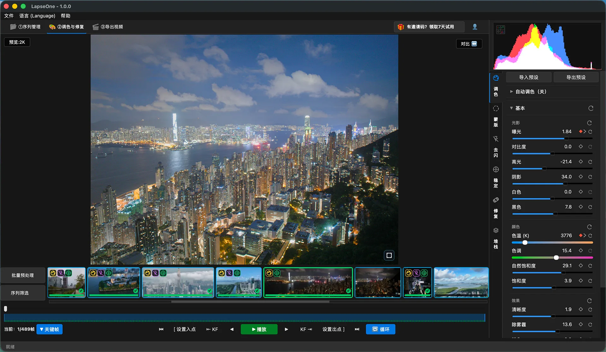The image size is (606, 352).
Task: Select the daytime coastal sequence thumbnail
Action: coord(461,282)
